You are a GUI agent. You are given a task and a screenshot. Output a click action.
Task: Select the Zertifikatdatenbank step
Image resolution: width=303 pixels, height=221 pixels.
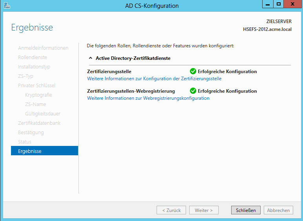(x=39, y=123)
